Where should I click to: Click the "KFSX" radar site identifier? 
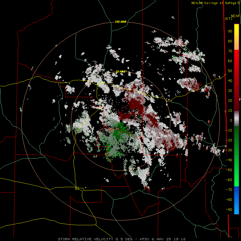click(145, 239)
